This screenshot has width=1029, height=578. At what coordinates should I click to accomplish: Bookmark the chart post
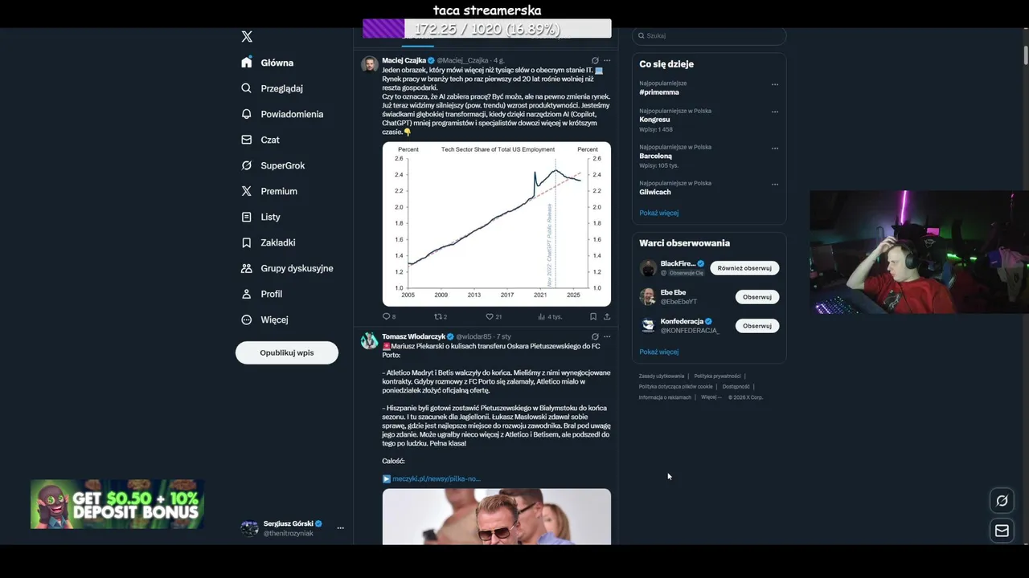pos(593,316)
